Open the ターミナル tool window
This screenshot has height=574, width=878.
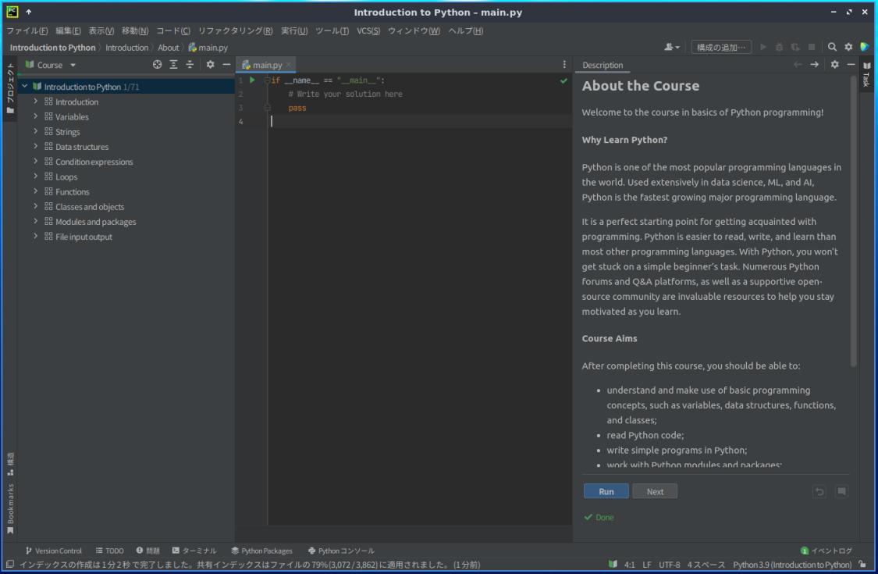coord(194,551)
